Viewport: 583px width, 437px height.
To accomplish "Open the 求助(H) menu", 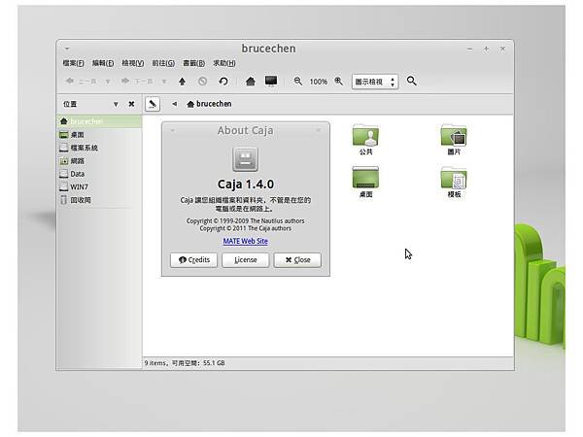I will tap(224, 63).
